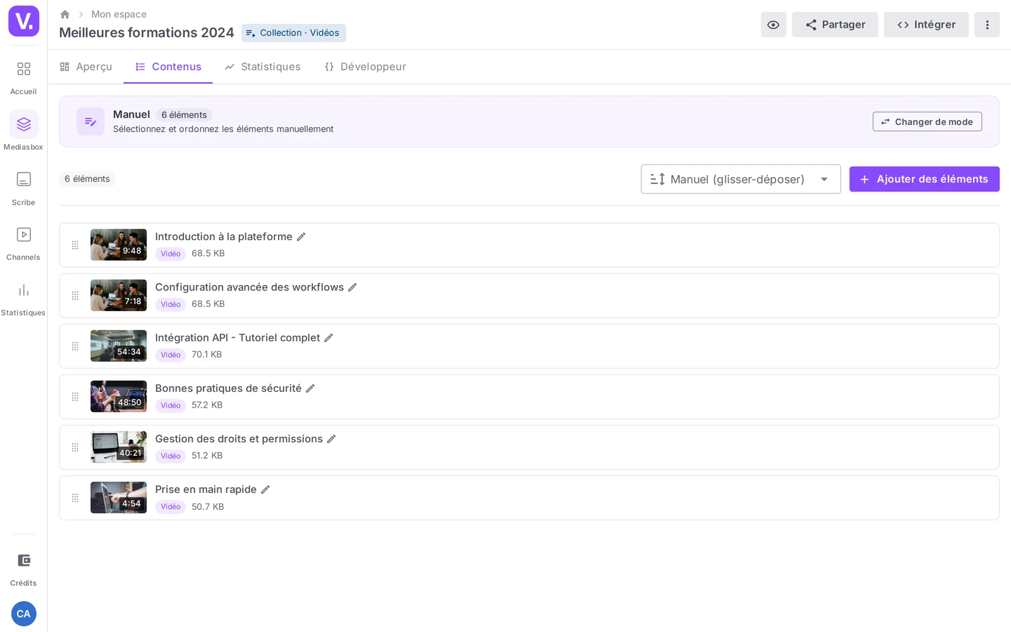Screen dimensions: 1011x632
Task: Click drag handle of Introduction à la plateforme
Action: (x=75, y=245)
